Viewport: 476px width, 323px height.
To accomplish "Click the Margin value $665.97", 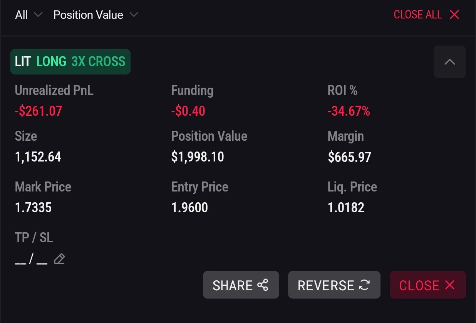I will [x=349, y=157].
